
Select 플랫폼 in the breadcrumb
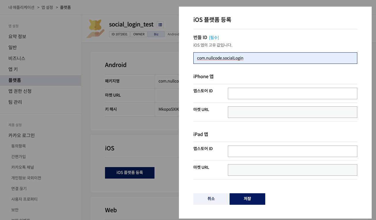65,7
